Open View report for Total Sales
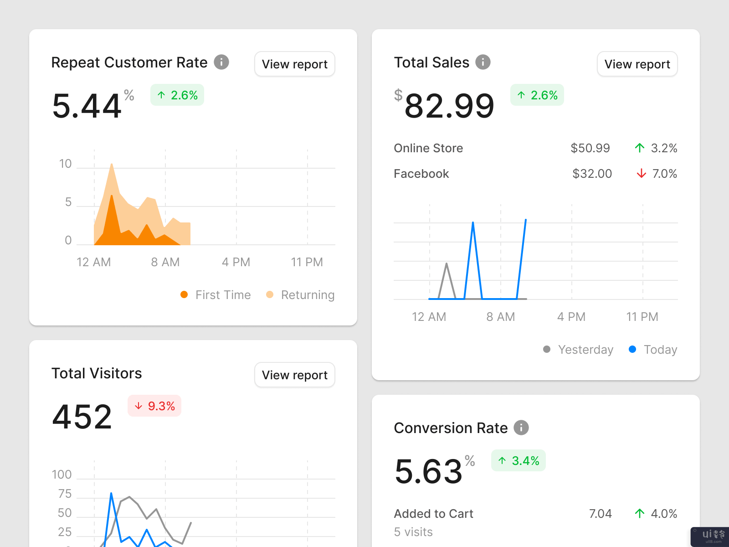 click(637, 64)
